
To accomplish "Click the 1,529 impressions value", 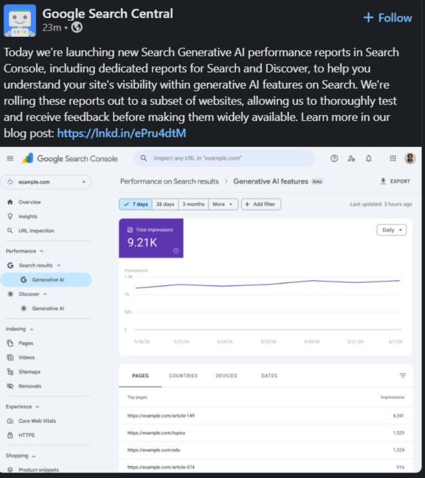I will (x=398, y=433).
